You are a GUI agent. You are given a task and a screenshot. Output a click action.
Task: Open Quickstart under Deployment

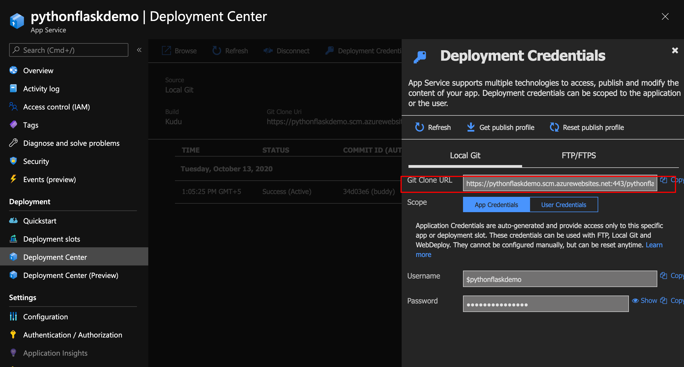tap(40, 221)
